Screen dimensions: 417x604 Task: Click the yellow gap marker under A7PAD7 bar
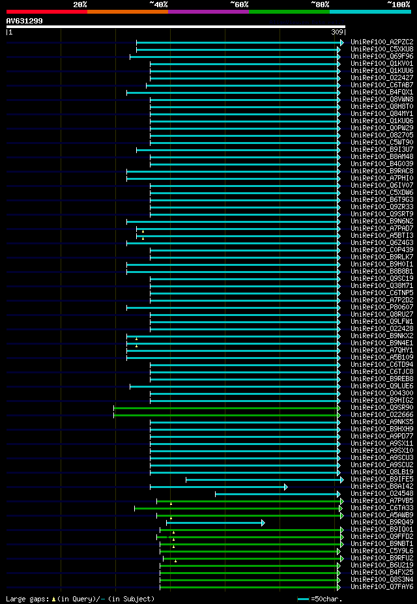(x=143, y=231)
